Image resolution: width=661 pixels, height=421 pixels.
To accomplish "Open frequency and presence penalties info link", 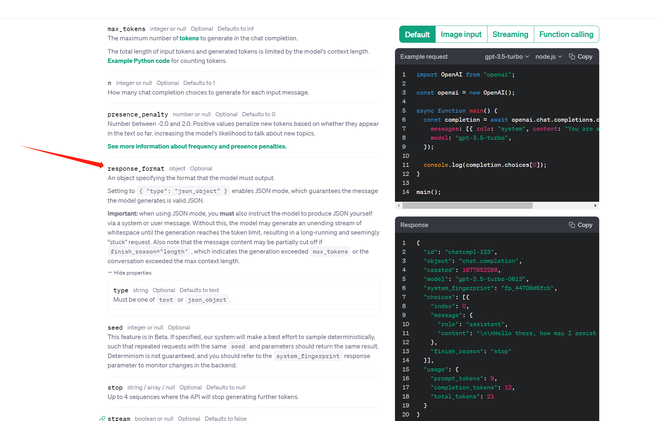I will (x=197, y=146).
